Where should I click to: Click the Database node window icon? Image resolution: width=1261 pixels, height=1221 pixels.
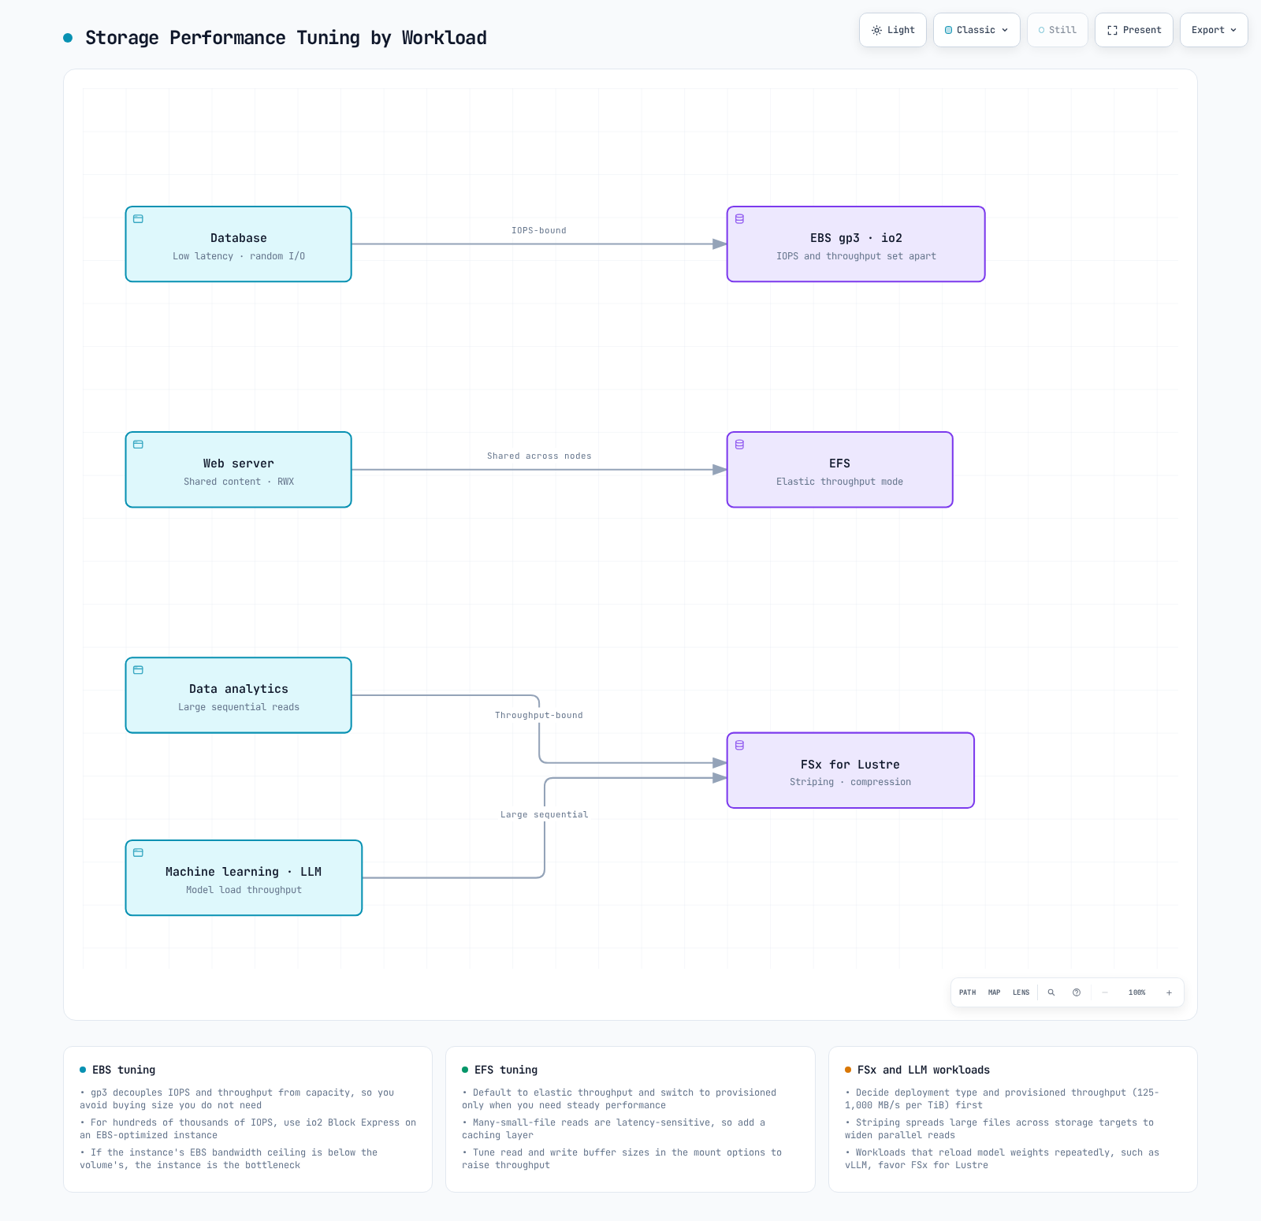138,219
